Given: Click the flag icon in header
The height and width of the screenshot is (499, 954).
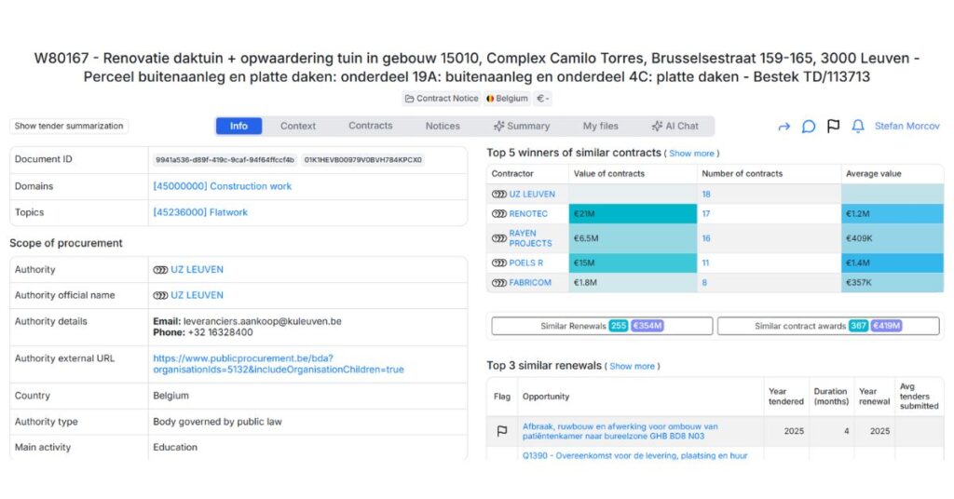Looking at the screenshot, I should tap(833, 127).
